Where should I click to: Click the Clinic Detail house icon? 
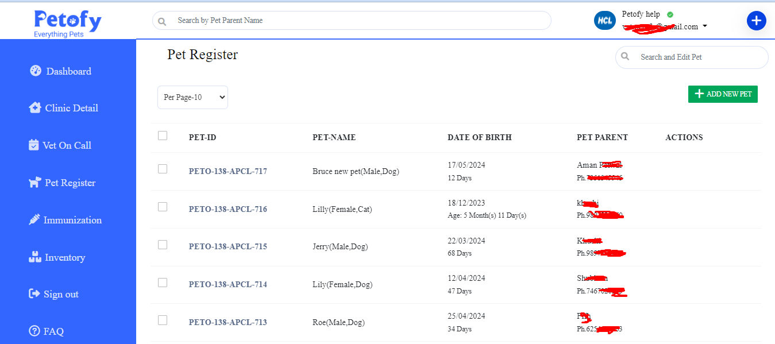pos(34,108)
